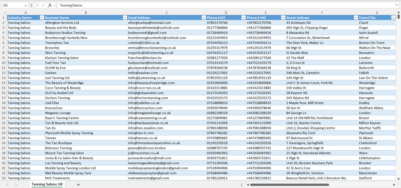Select column F header
Image resolution: width=401 pixels, height=188 pixels.
tap(322, 13)
